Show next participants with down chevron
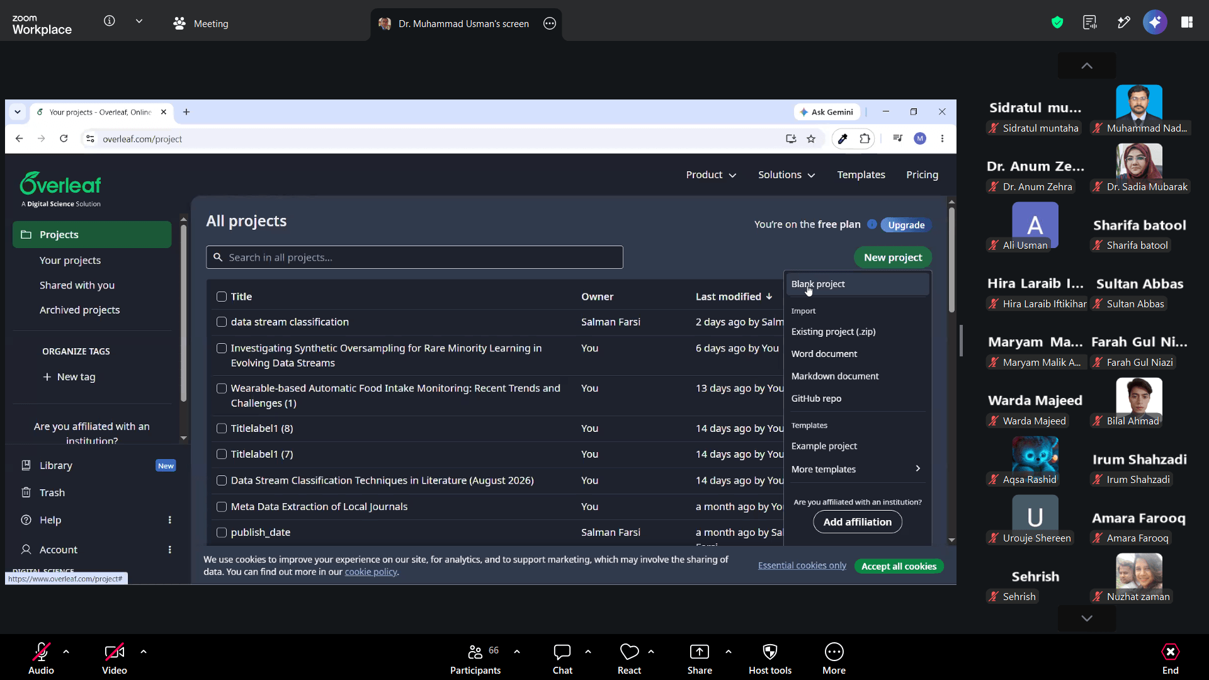 pos(1087,618)
